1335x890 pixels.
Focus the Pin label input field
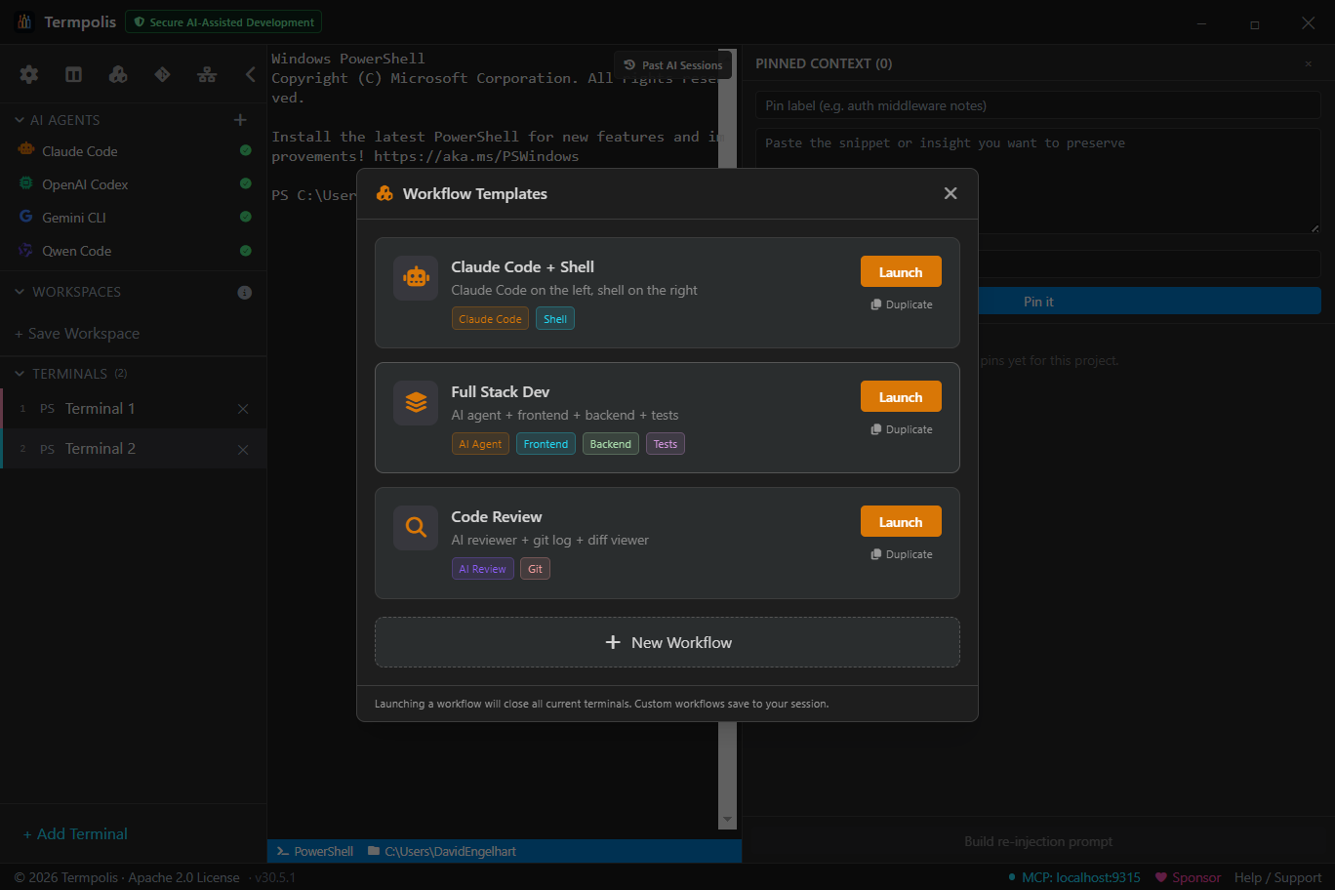click(x=1038, y=105)
